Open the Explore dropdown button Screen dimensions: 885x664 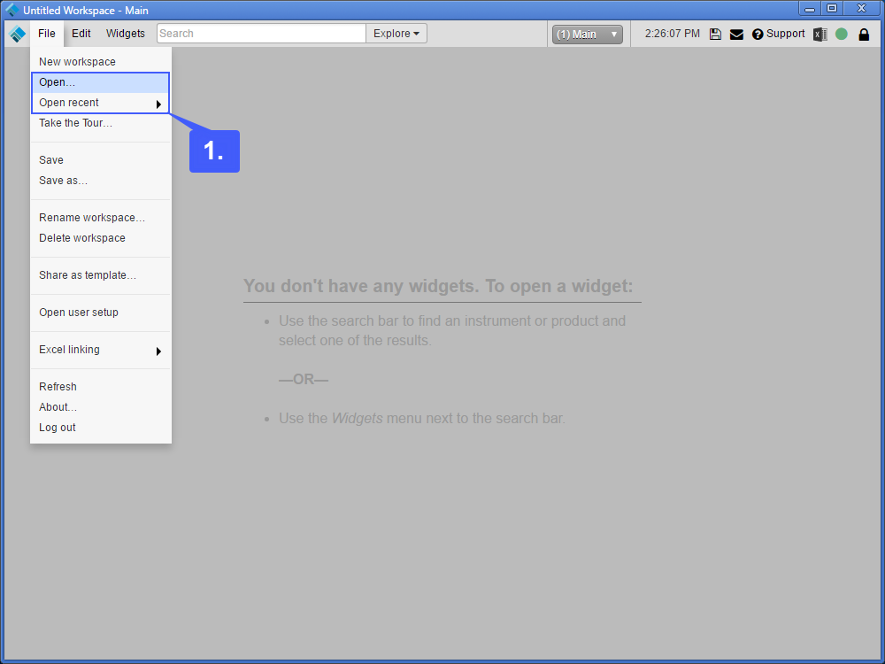point(396,34)
